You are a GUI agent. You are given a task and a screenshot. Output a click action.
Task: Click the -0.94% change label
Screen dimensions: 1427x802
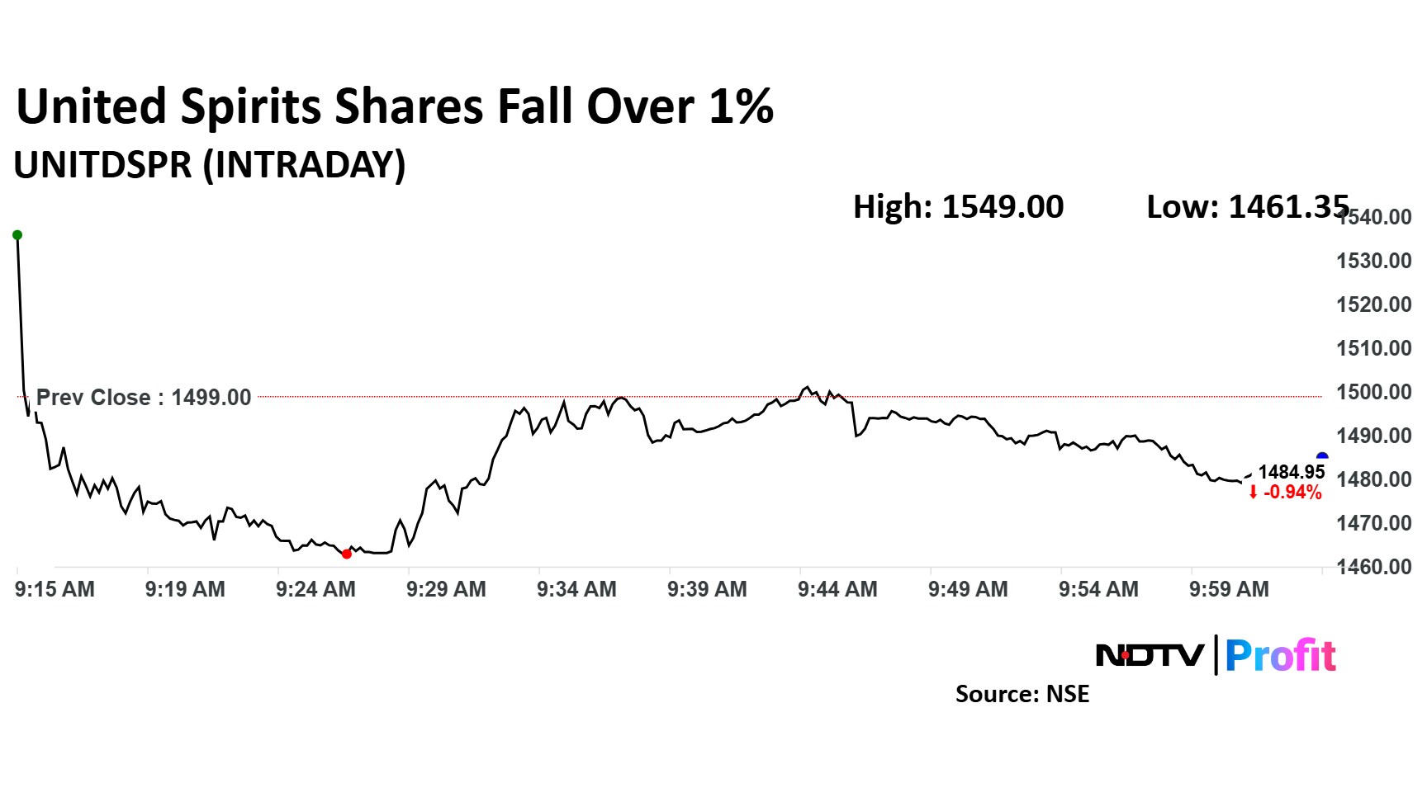pos(1292,493)
